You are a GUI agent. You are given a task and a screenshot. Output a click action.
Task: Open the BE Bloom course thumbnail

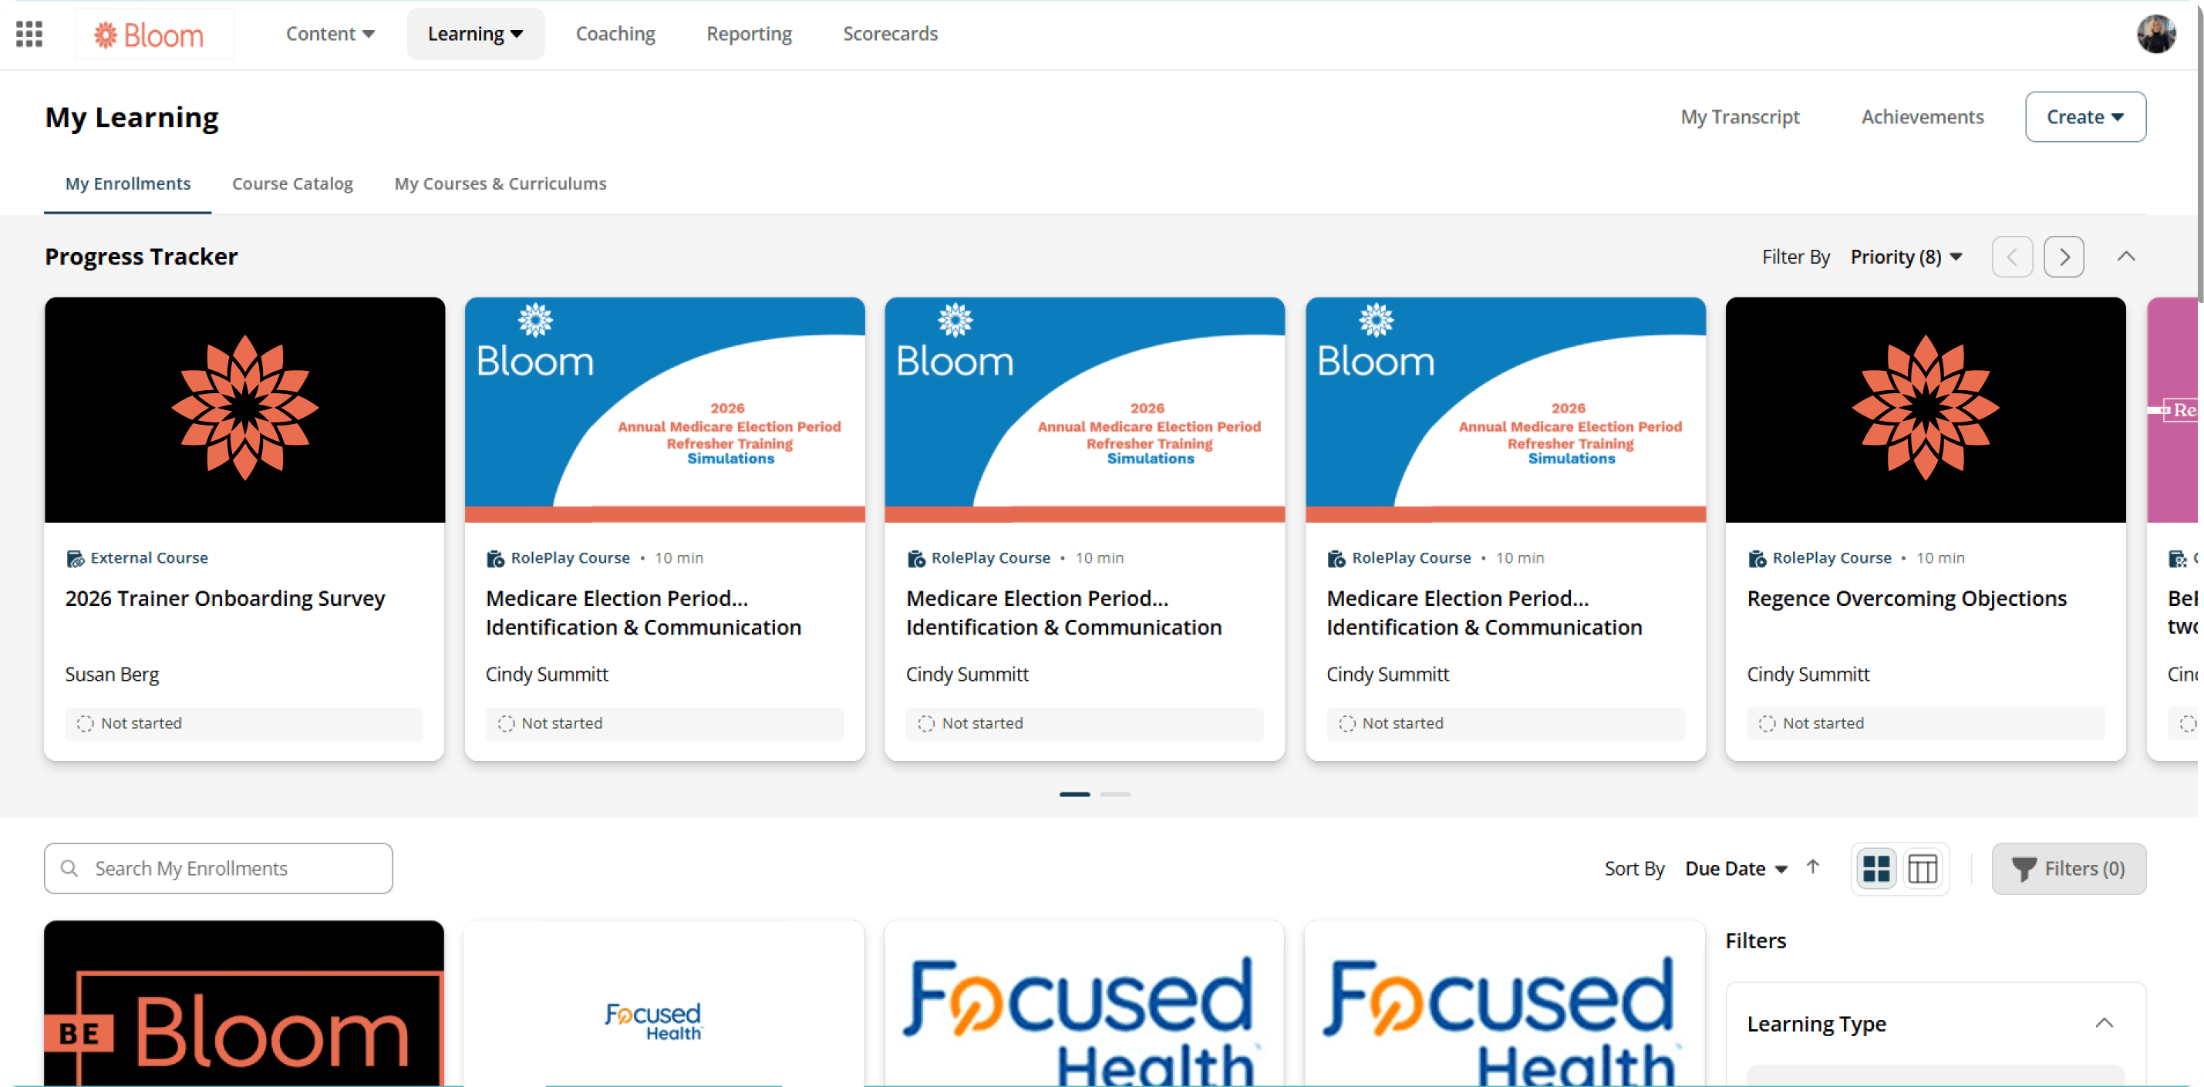pyautogui.click(x=244, y=1003)
